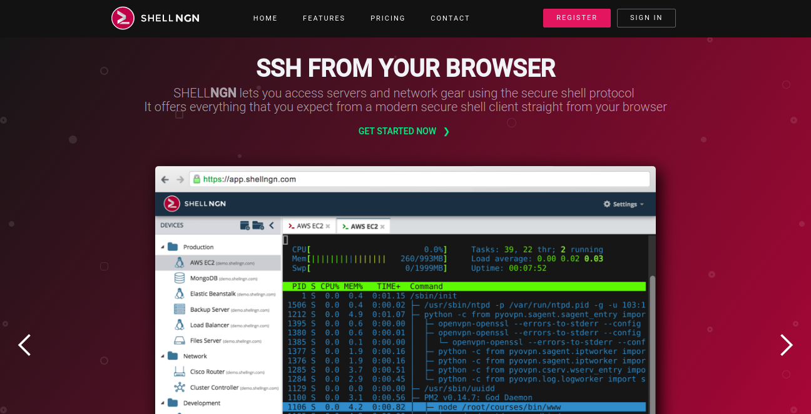Click the Cisco Router device icon
The height and width of the screenshot is (414, 811).
(x=180, y=372)
